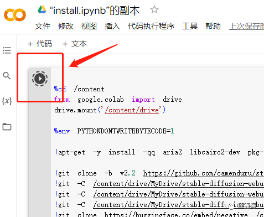
Task: Open the 插入 menu
Action: click(x=112, y=26)
